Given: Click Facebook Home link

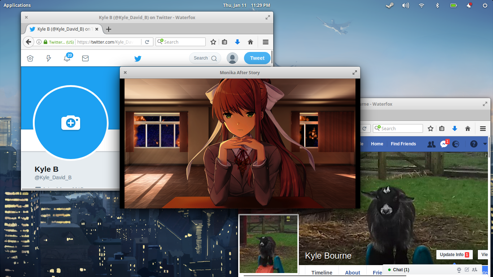Looking at the screenshot, I should point(377,144).
